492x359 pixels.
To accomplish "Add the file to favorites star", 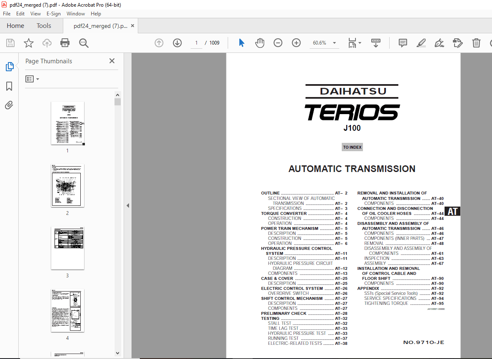I will [x=28, y=42].
